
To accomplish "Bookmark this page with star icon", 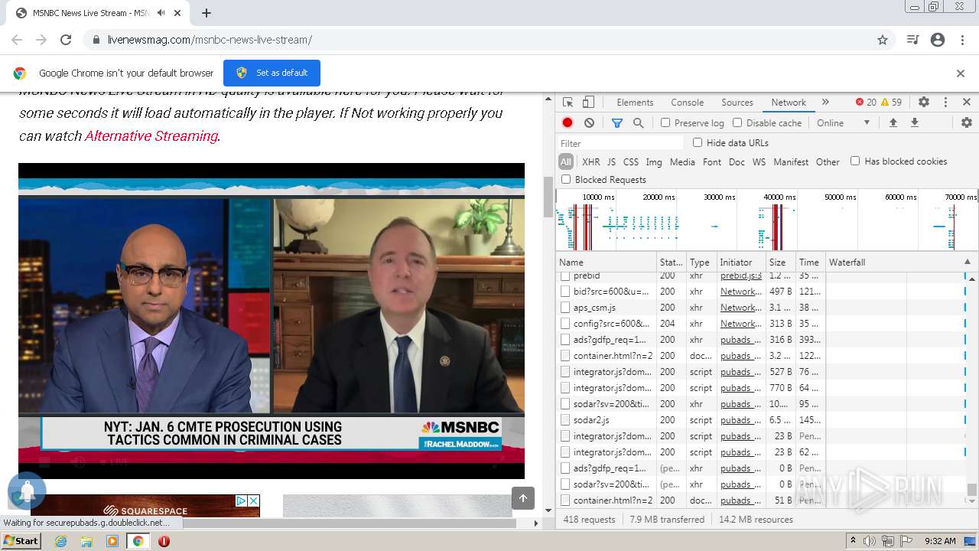I will (883, 40).
